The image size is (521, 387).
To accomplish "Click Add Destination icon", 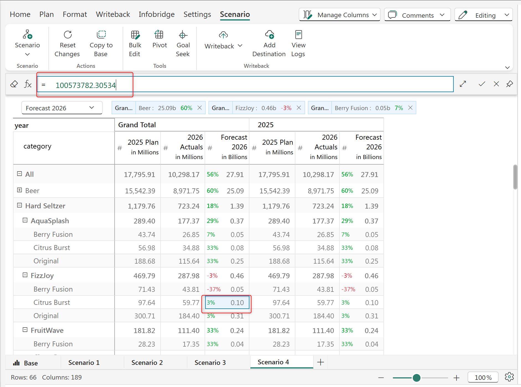I will point(269,35).
